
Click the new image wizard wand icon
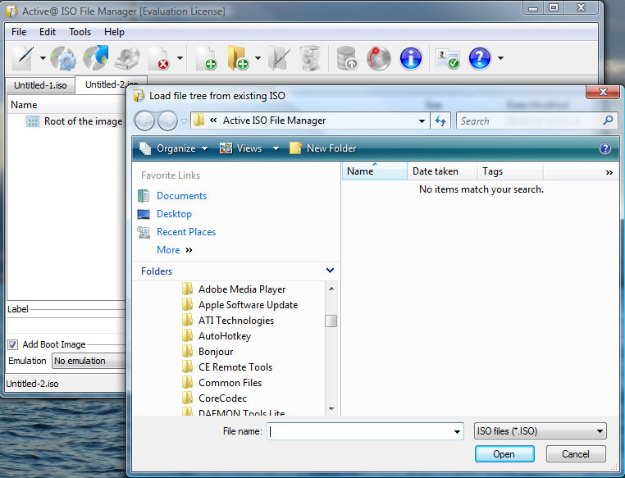(x=23, y=58)
